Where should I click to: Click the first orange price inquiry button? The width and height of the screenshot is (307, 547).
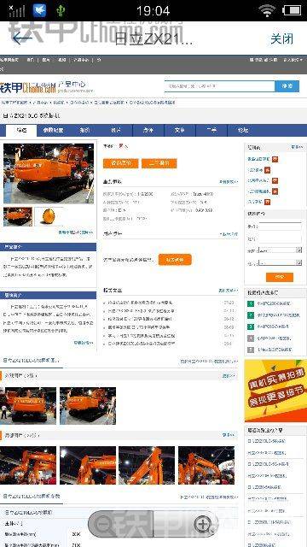(120, 163)
